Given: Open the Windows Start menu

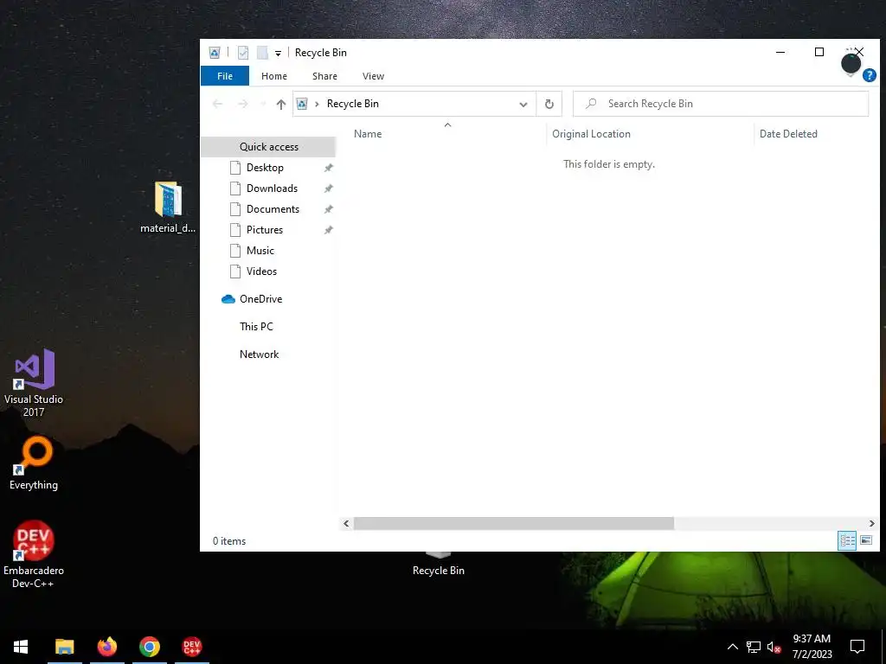Looking at the screenshot, I should coord(21,647).
